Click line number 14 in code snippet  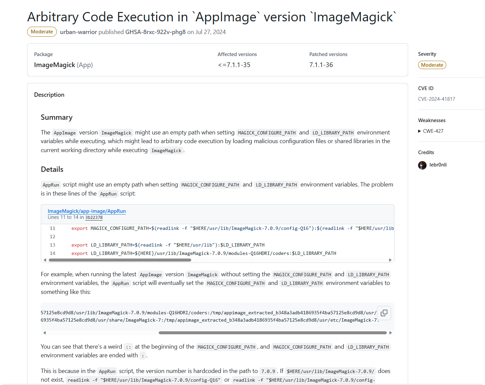tap(52, 254)
